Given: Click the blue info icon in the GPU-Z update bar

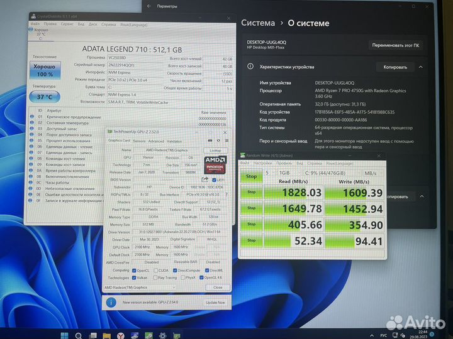Looking at the screenshot, I should click(x=111, y=303).
